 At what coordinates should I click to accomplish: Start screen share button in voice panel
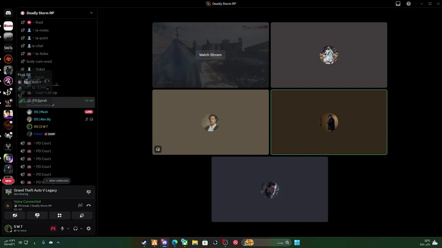point(37,215)
